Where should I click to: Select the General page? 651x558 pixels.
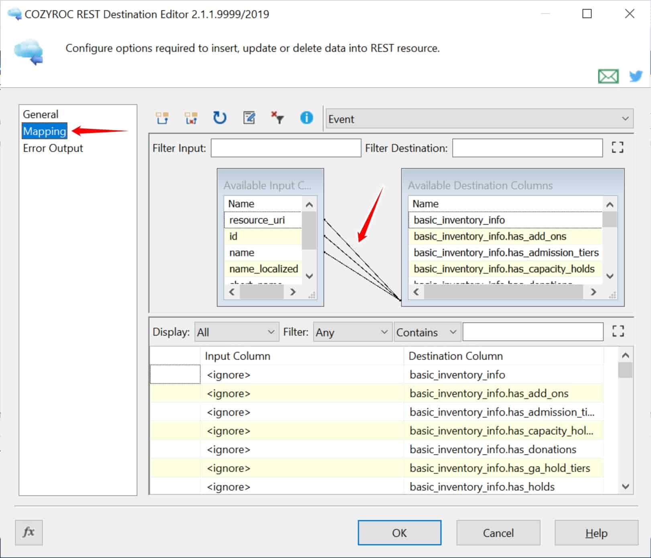tap(41, 114)
